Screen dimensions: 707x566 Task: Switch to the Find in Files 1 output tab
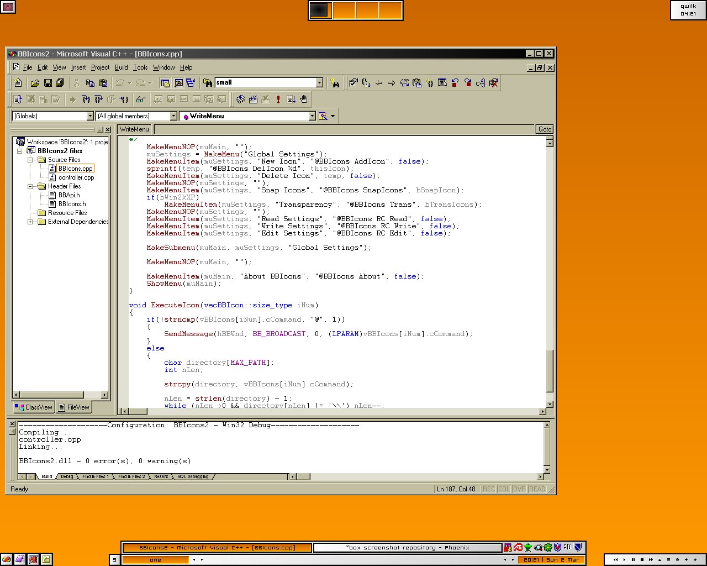(x=95, y=476)
